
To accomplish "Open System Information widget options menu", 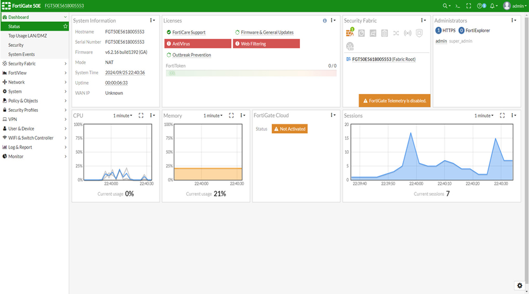I will pos(152,21).
